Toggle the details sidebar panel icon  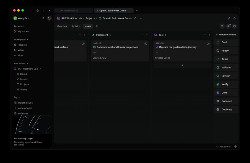[234, 26]
